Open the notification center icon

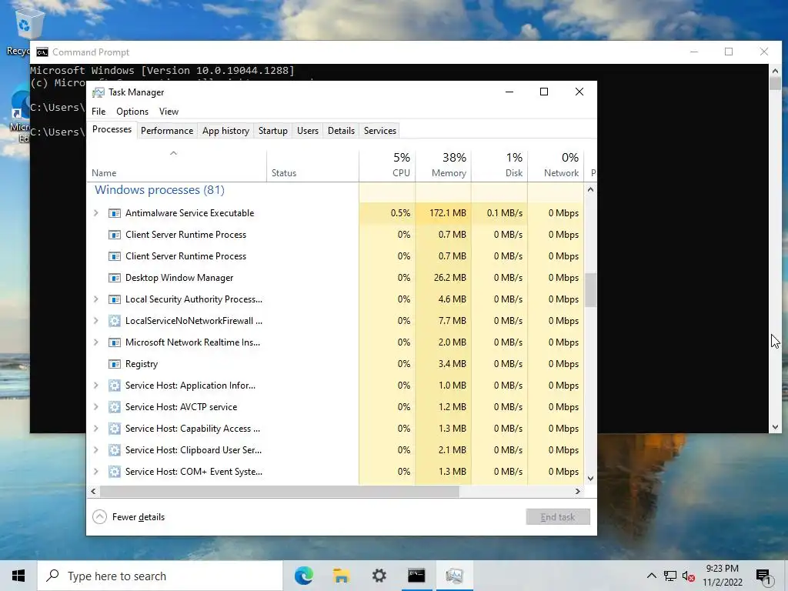763,576
